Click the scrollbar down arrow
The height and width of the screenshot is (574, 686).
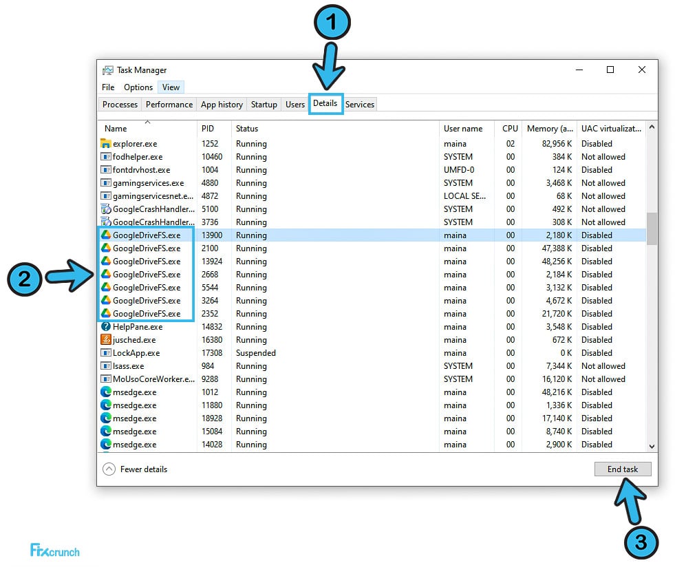[x=652, y=446]
